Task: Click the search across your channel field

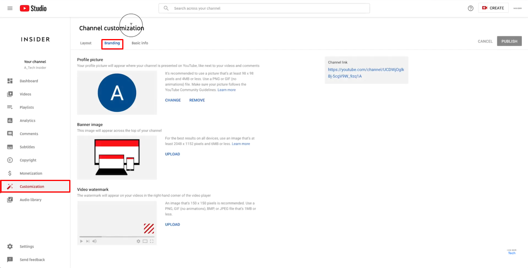Action: 264,8
